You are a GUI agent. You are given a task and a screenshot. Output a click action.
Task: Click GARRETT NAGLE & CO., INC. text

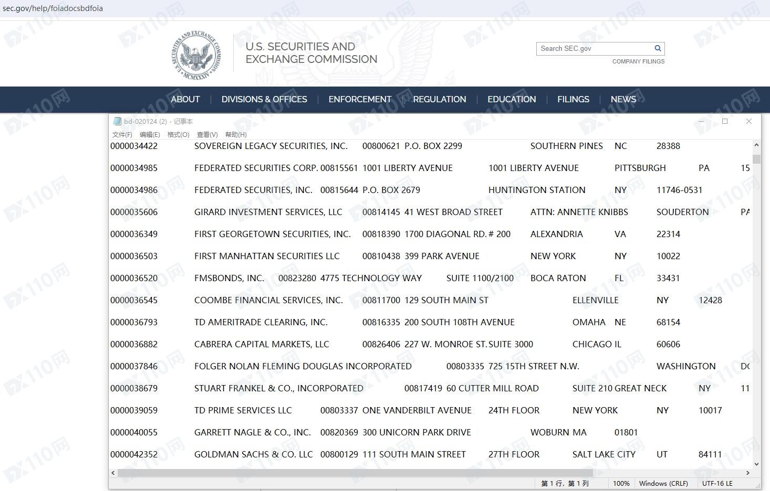click(253, 432)
